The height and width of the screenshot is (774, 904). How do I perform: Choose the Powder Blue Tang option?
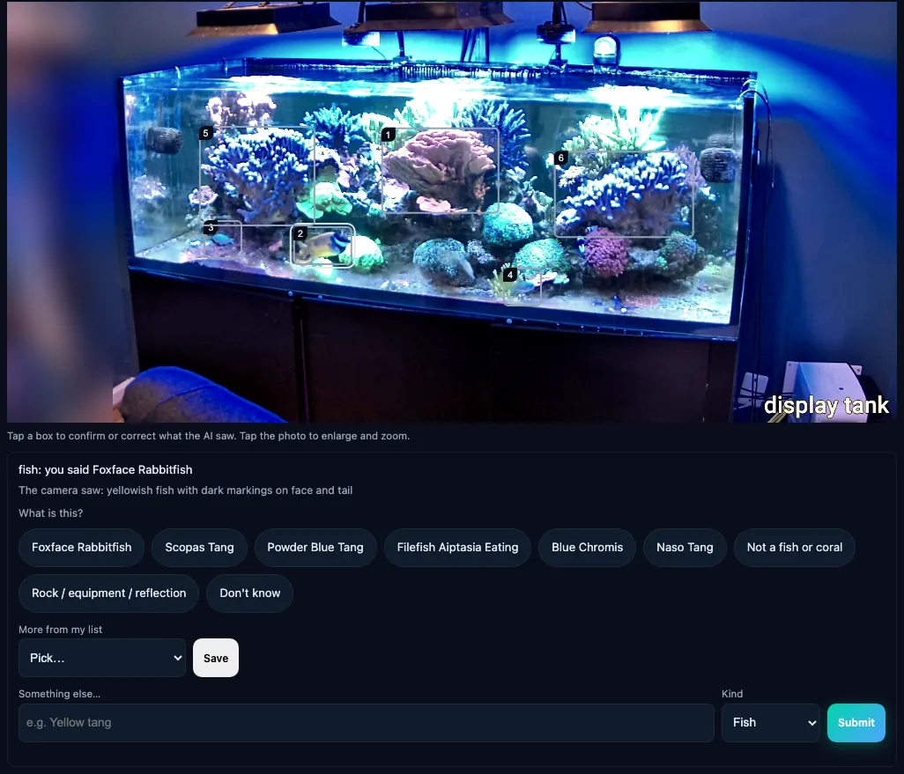[x=315, y=548]
